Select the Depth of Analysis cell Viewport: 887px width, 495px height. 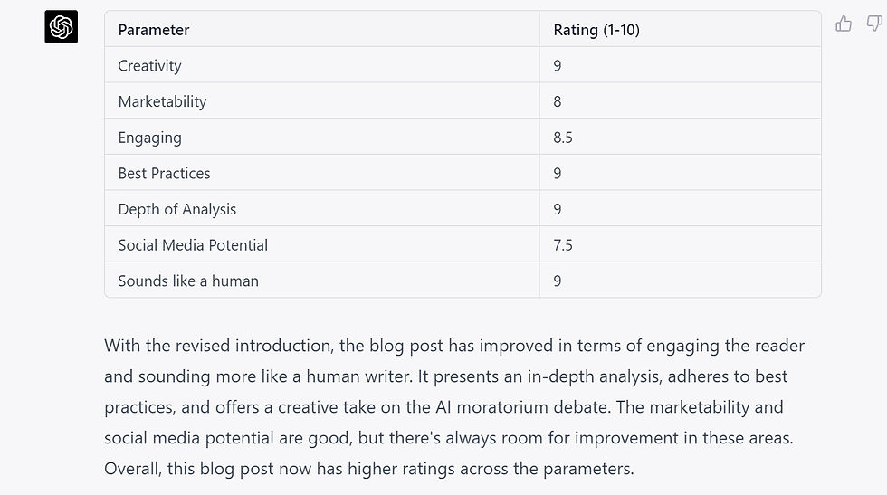(x=176, y=209)
